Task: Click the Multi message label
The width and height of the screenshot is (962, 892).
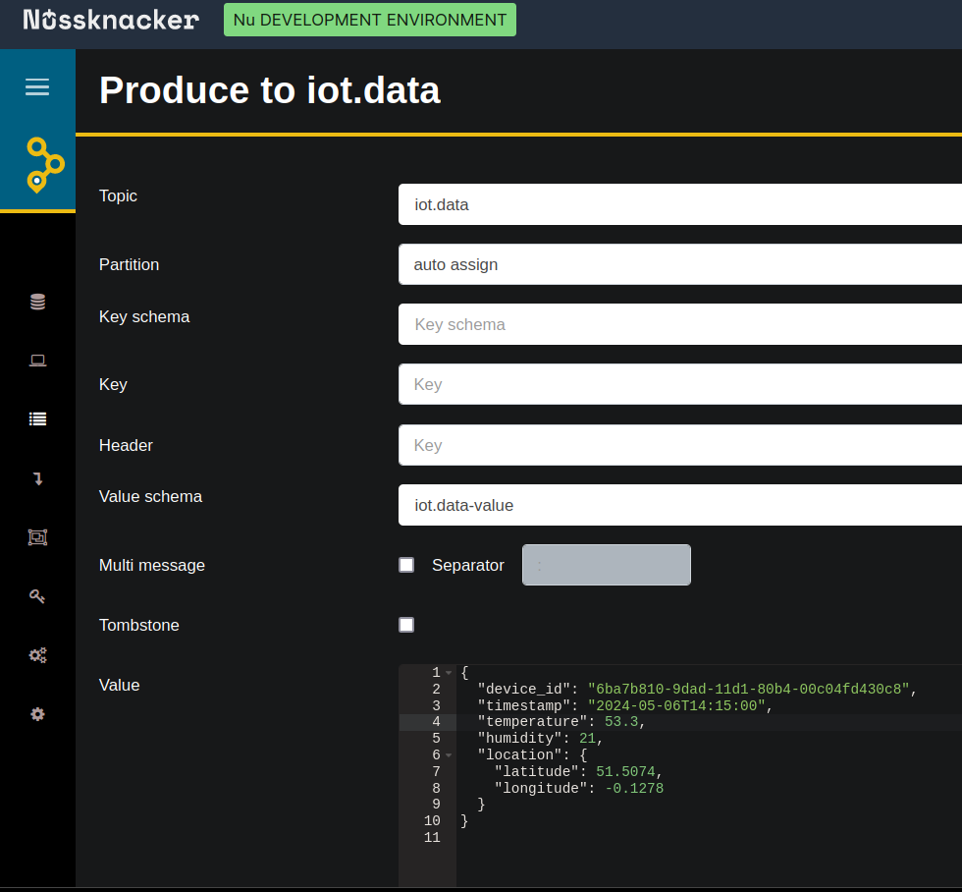Action: click(152, 565)
